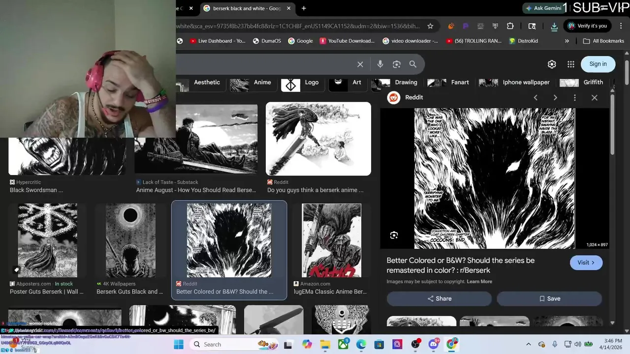Open the Google apps grid
The width and height of the screenshot is (630, 354).
click(570, 64)
